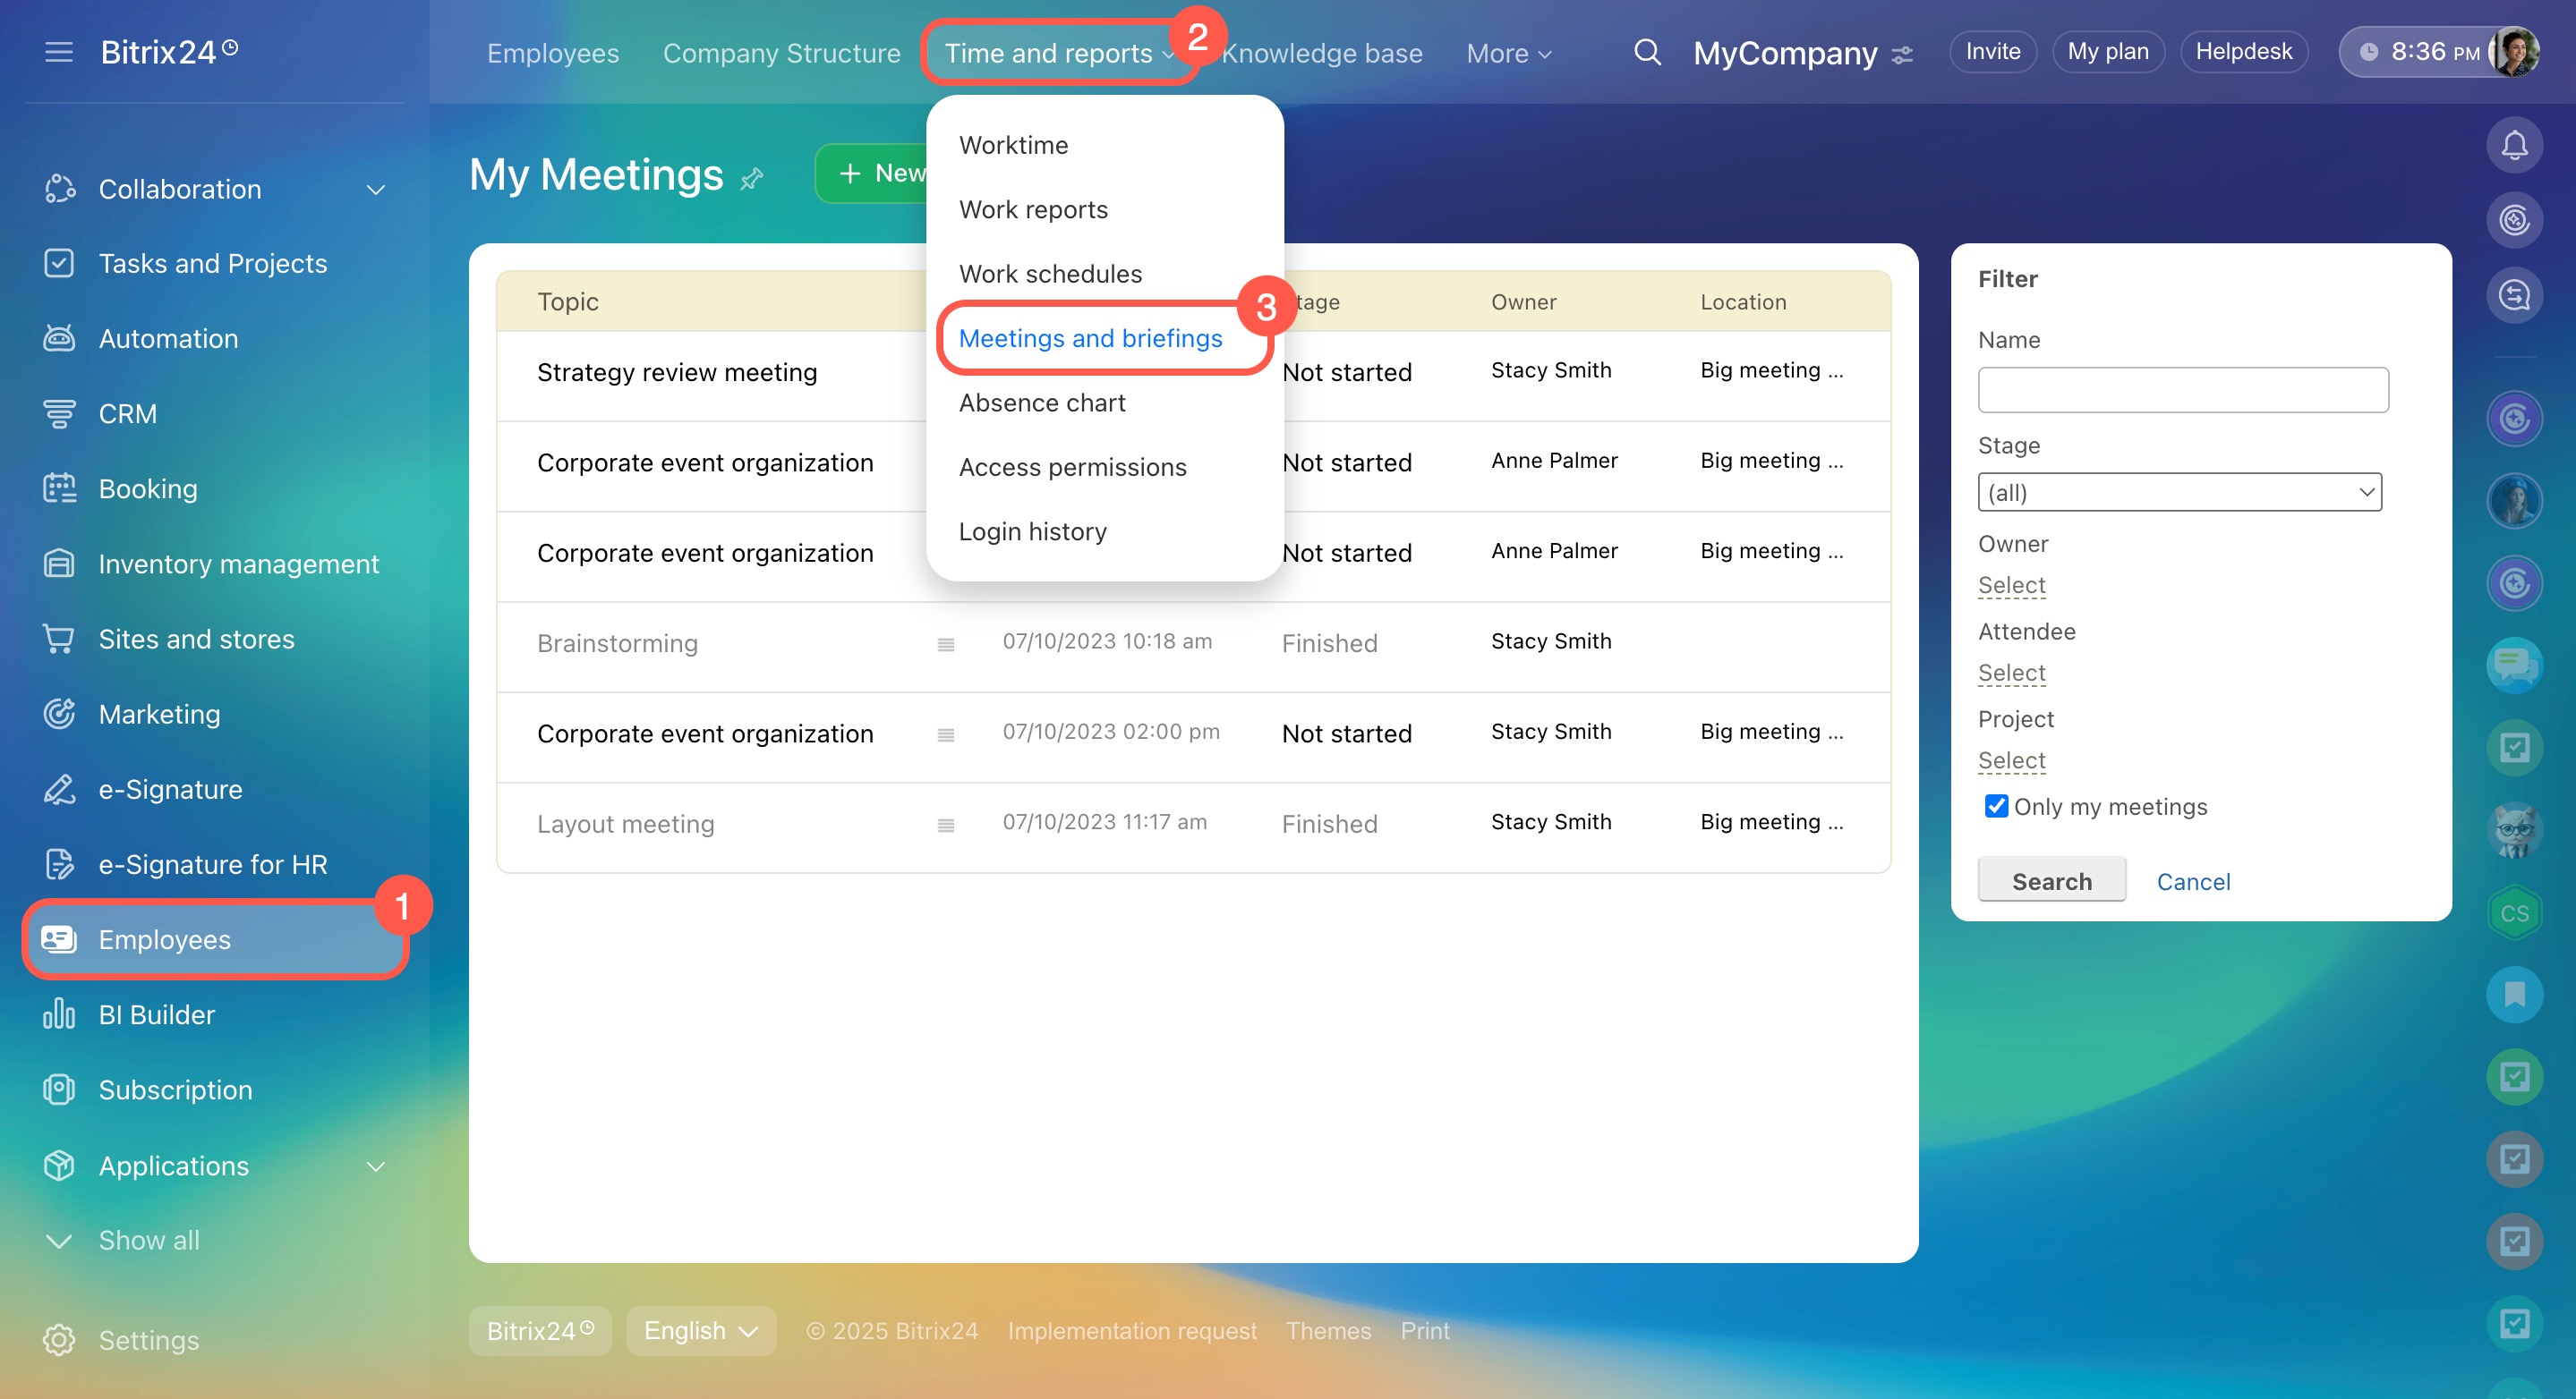
Task: Open the Settings gear in the sidebar
Action: coord(59,1339)
